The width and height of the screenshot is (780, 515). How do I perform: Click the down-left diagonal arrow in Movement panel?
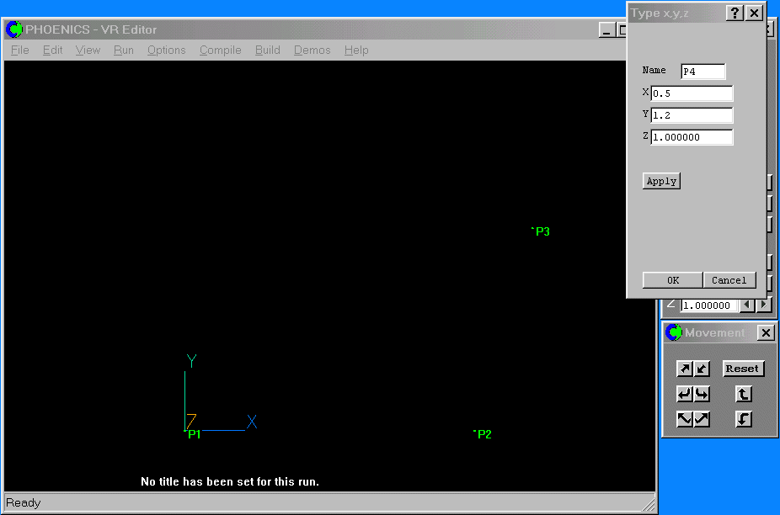pos(703,369)
